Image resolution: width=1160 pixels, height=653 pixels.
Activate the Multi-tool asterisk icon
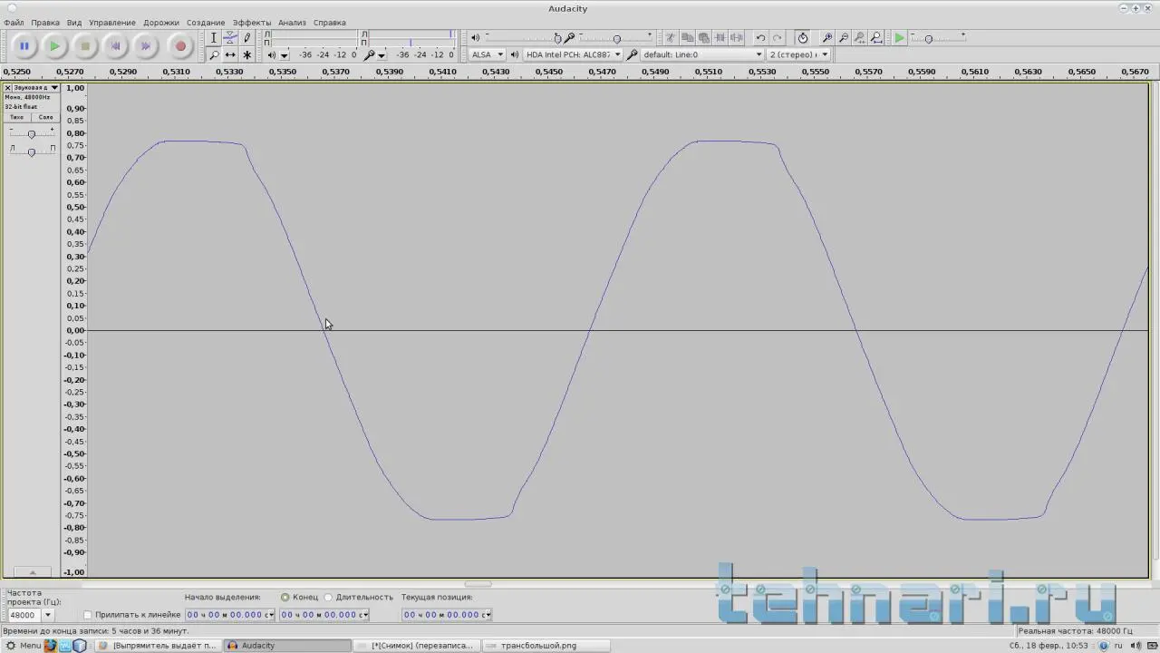[x=246, y=55]
